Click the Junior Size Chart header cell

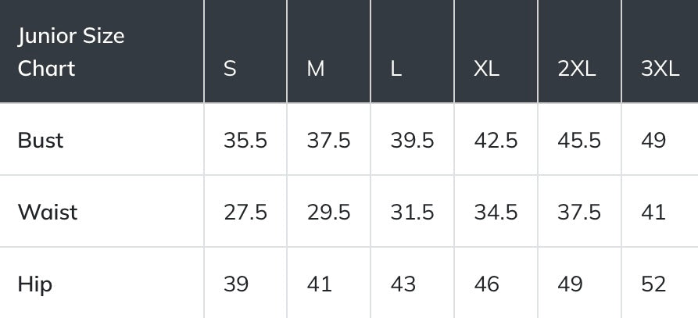(x=70, y=52)
